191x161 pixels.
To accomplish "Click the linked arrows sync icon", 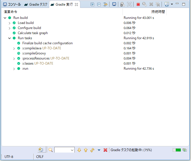I will 92,150.
